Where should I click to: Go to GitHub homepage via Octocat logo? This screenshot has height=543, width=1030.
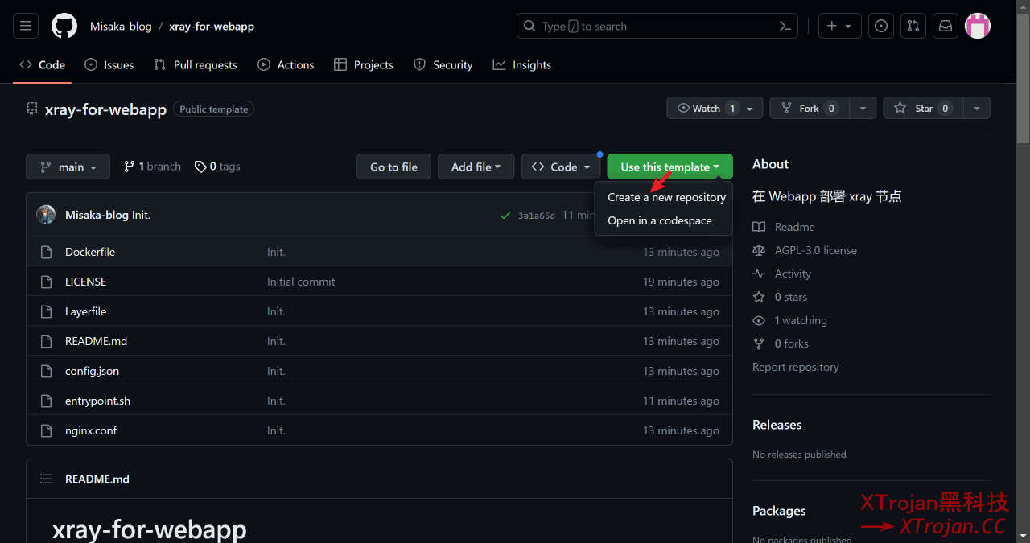pos(64,27)
